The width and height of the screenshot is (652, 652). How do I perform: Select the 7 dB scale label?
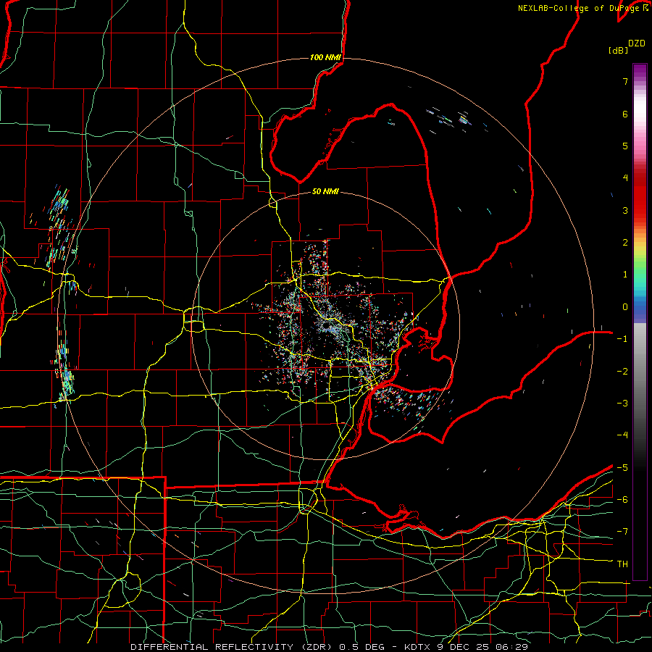click(x=625, y=81)
